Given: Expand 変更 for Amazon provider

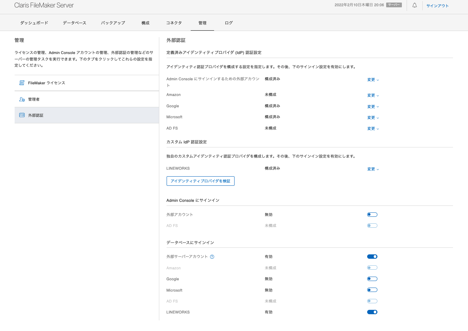Looking at the screenshot, I should [x=373, y=95].
